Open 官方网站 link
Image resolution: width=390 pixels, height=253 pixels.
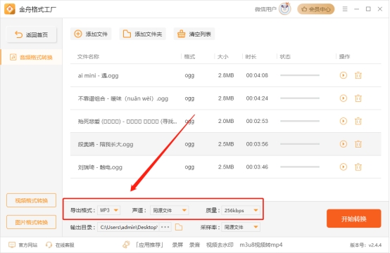23,245
